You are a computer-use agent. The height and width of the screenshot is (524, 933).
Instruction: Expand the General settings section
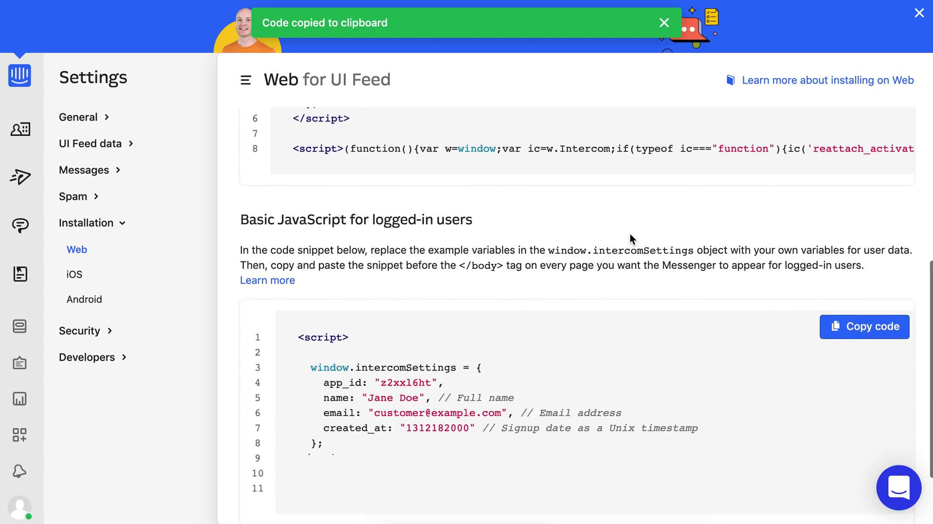pos(84,117)
